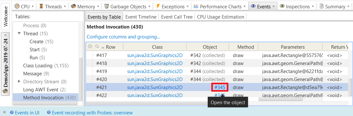Click the Performance Charts graph icon
This screenshot has height=116, width=353.
click(196, 6)
